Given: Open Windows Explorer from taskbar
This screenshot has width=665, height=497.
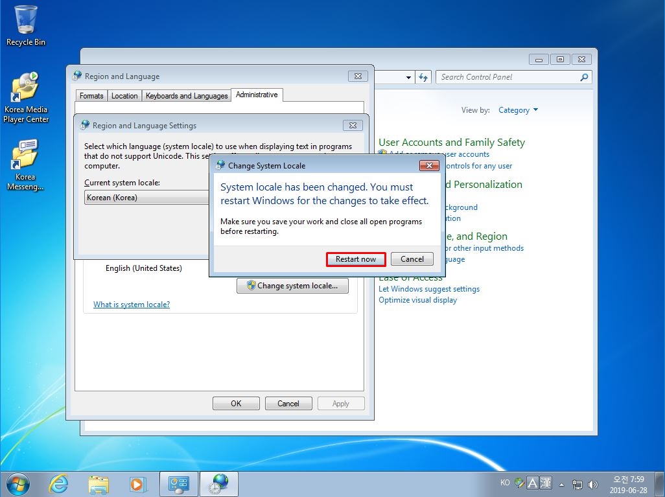Looking at the screenshot, I should pyautogui.click(x=99, y=484).
